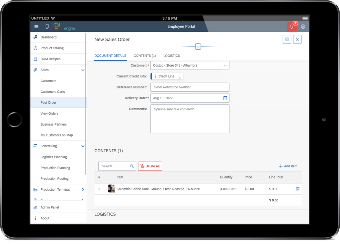This screenshot has width=340, height=244.
Task: Delete the Colombia Coffee line with trash icon
Action: coord(297,189)
